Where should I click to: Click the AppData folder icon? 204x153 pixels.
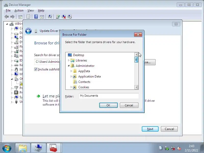click(75, 71)
